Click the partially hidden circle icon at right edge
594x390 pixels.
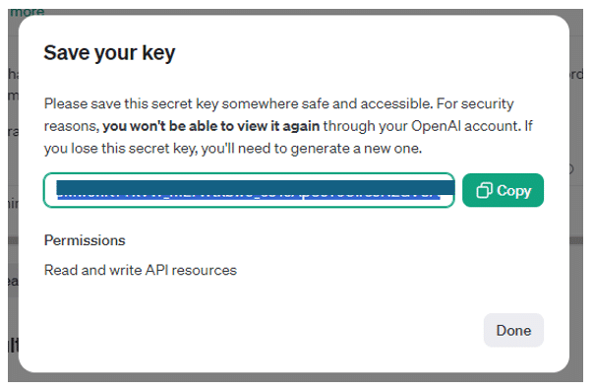[571, 168]
